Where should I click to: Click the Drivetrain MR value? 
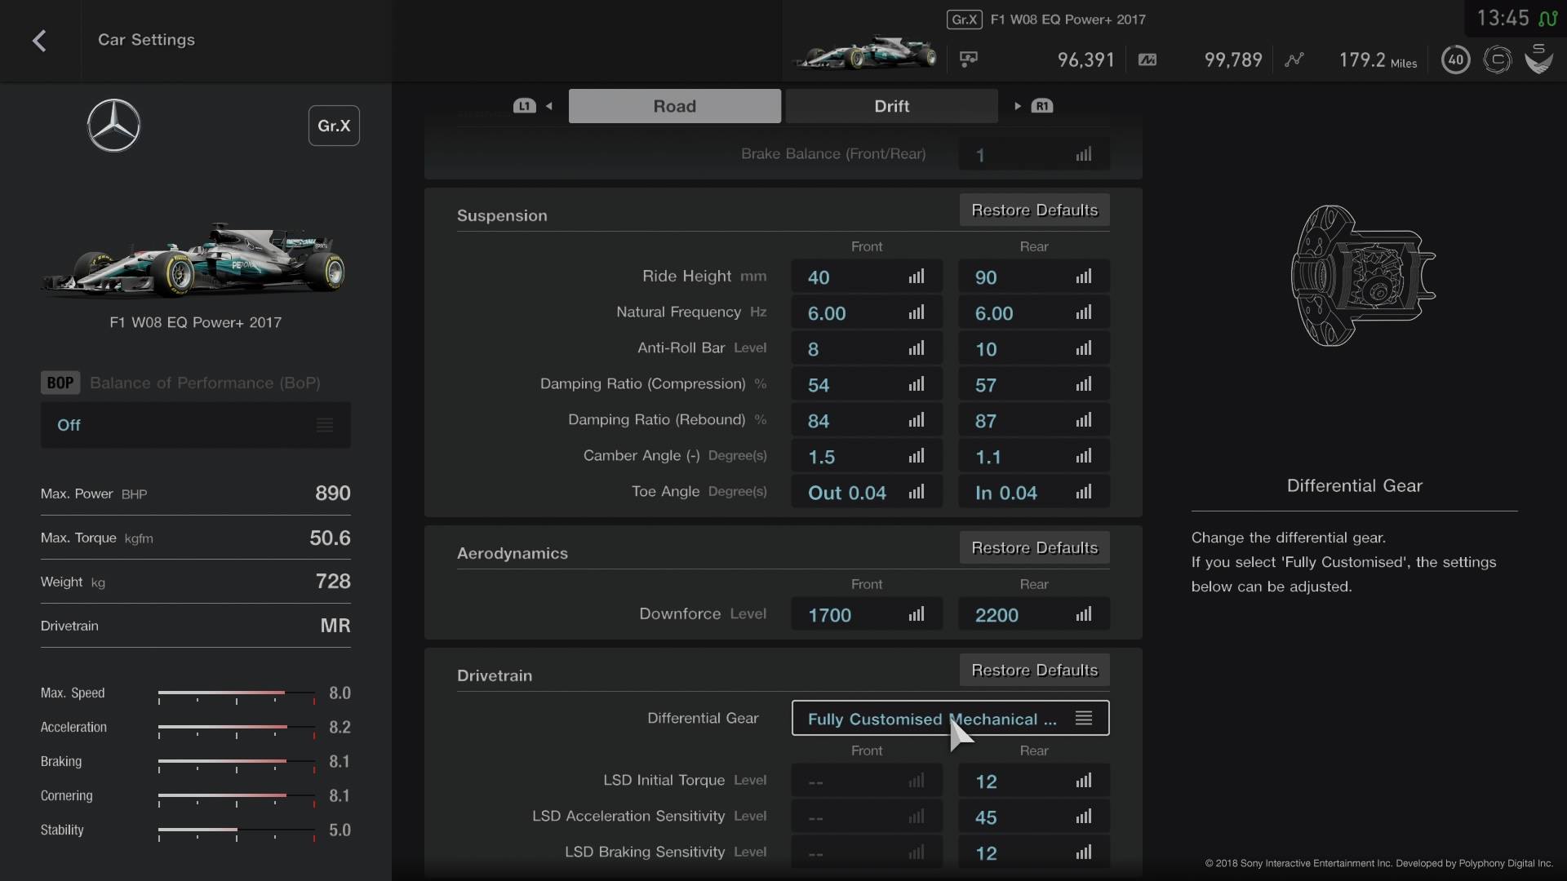(x=335, y=626)
